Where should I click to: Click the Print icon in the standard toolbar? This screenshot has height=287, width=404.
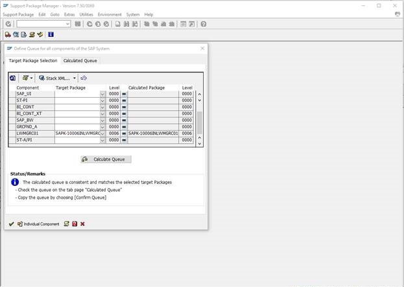pos(118,24)
